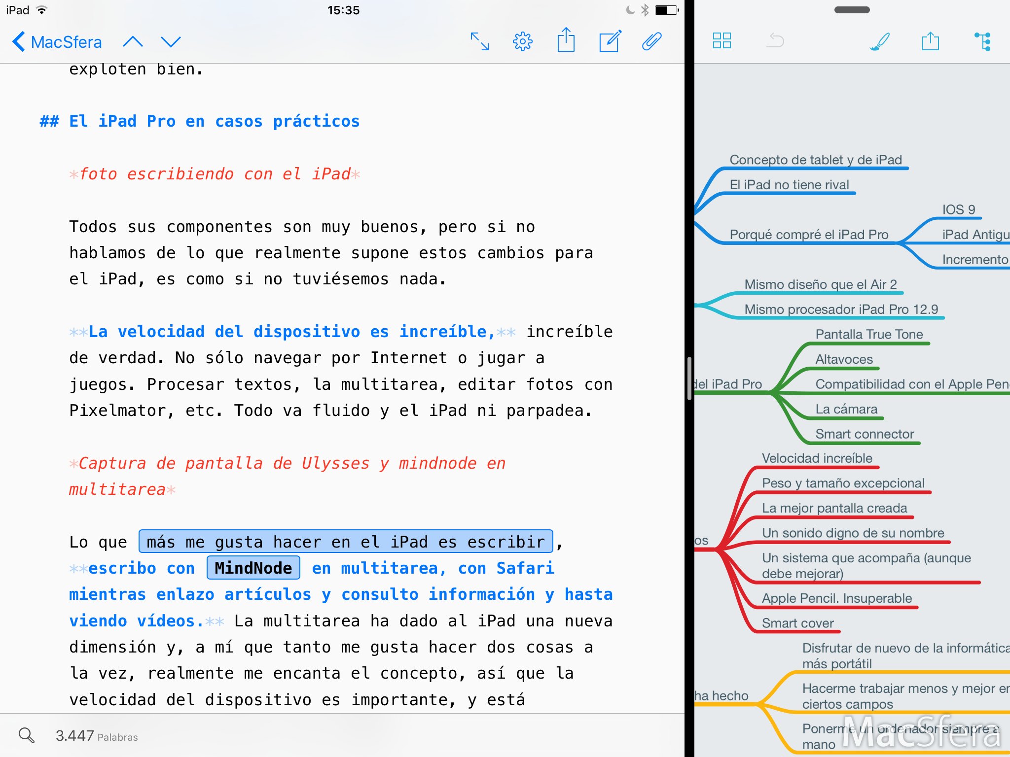1010x757 pixels.
Task: Select green parent node 'del iPad Pro'
Action: (x=728, y=384)
